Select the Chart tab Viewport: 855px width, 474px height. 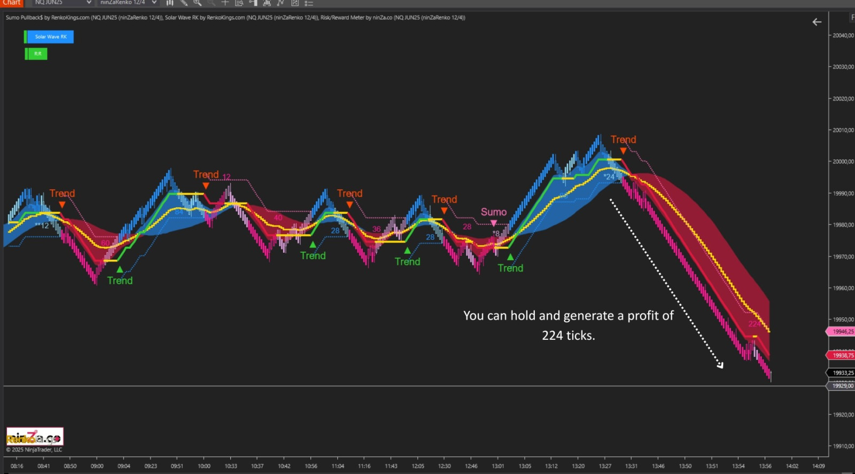click(x=11, y=3)
